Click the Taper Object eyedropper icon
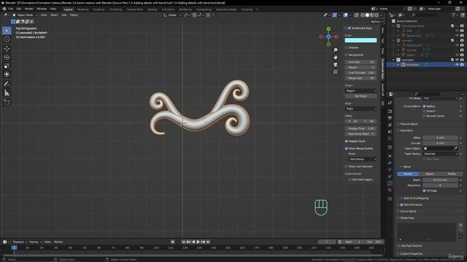This screenshot has width=467, height=262. (x=455, y=148)
